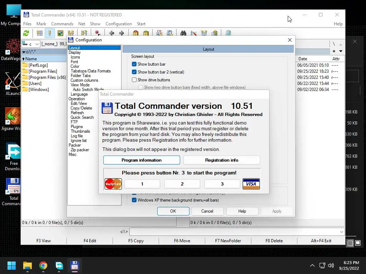366x274 pixels.
Task: Show hidden system tray icons chevron
Action: click(312, 265)
